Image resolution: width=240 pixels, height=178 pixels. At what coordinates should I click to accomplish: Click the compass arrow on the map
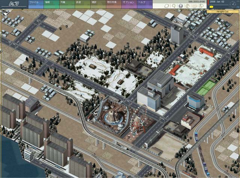(x=5, y=14)
